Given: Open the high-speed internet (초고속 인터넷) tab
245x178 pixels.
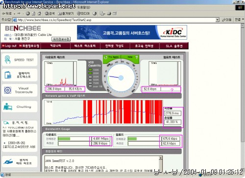Looking at the screenshot, I should tap(144, 46).
